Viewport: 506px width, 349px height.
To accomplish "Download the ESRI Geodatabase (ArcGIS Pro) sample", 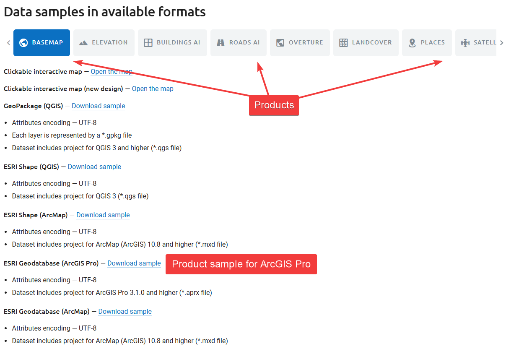I will click(134, 263).
